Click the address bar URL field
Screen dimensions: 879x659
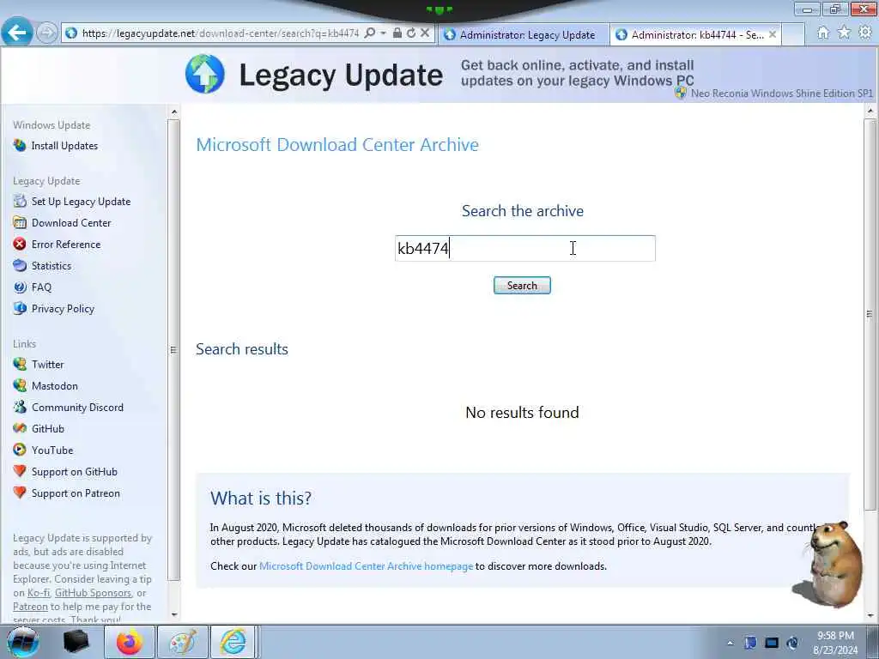pyautogui.click(x=221, y=33)
